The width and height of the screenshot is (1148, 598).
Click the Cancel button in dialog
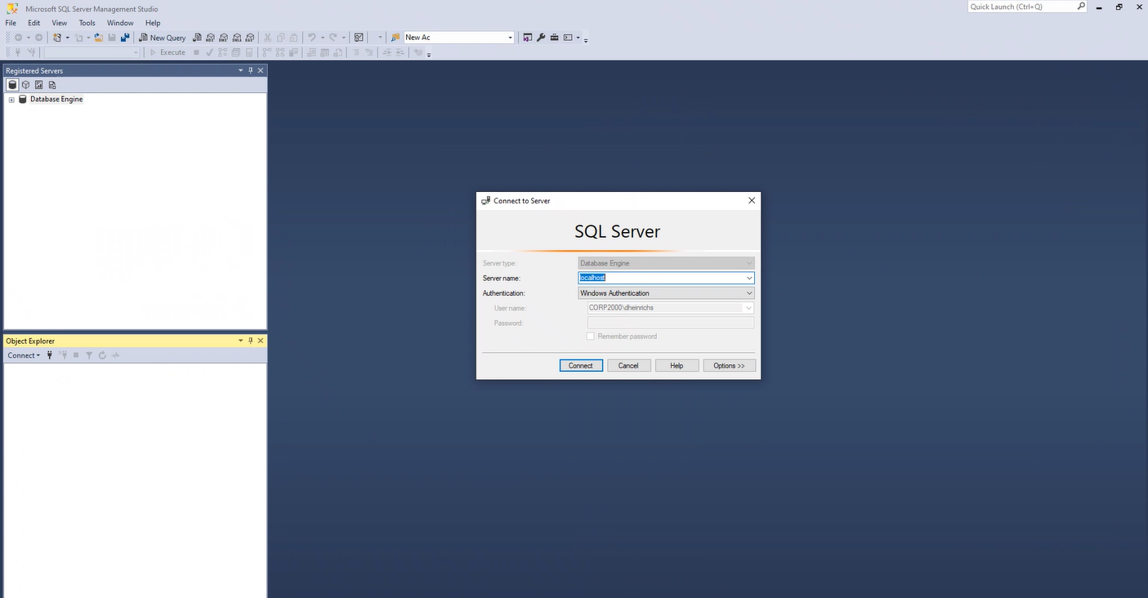(x=628, y=365)
